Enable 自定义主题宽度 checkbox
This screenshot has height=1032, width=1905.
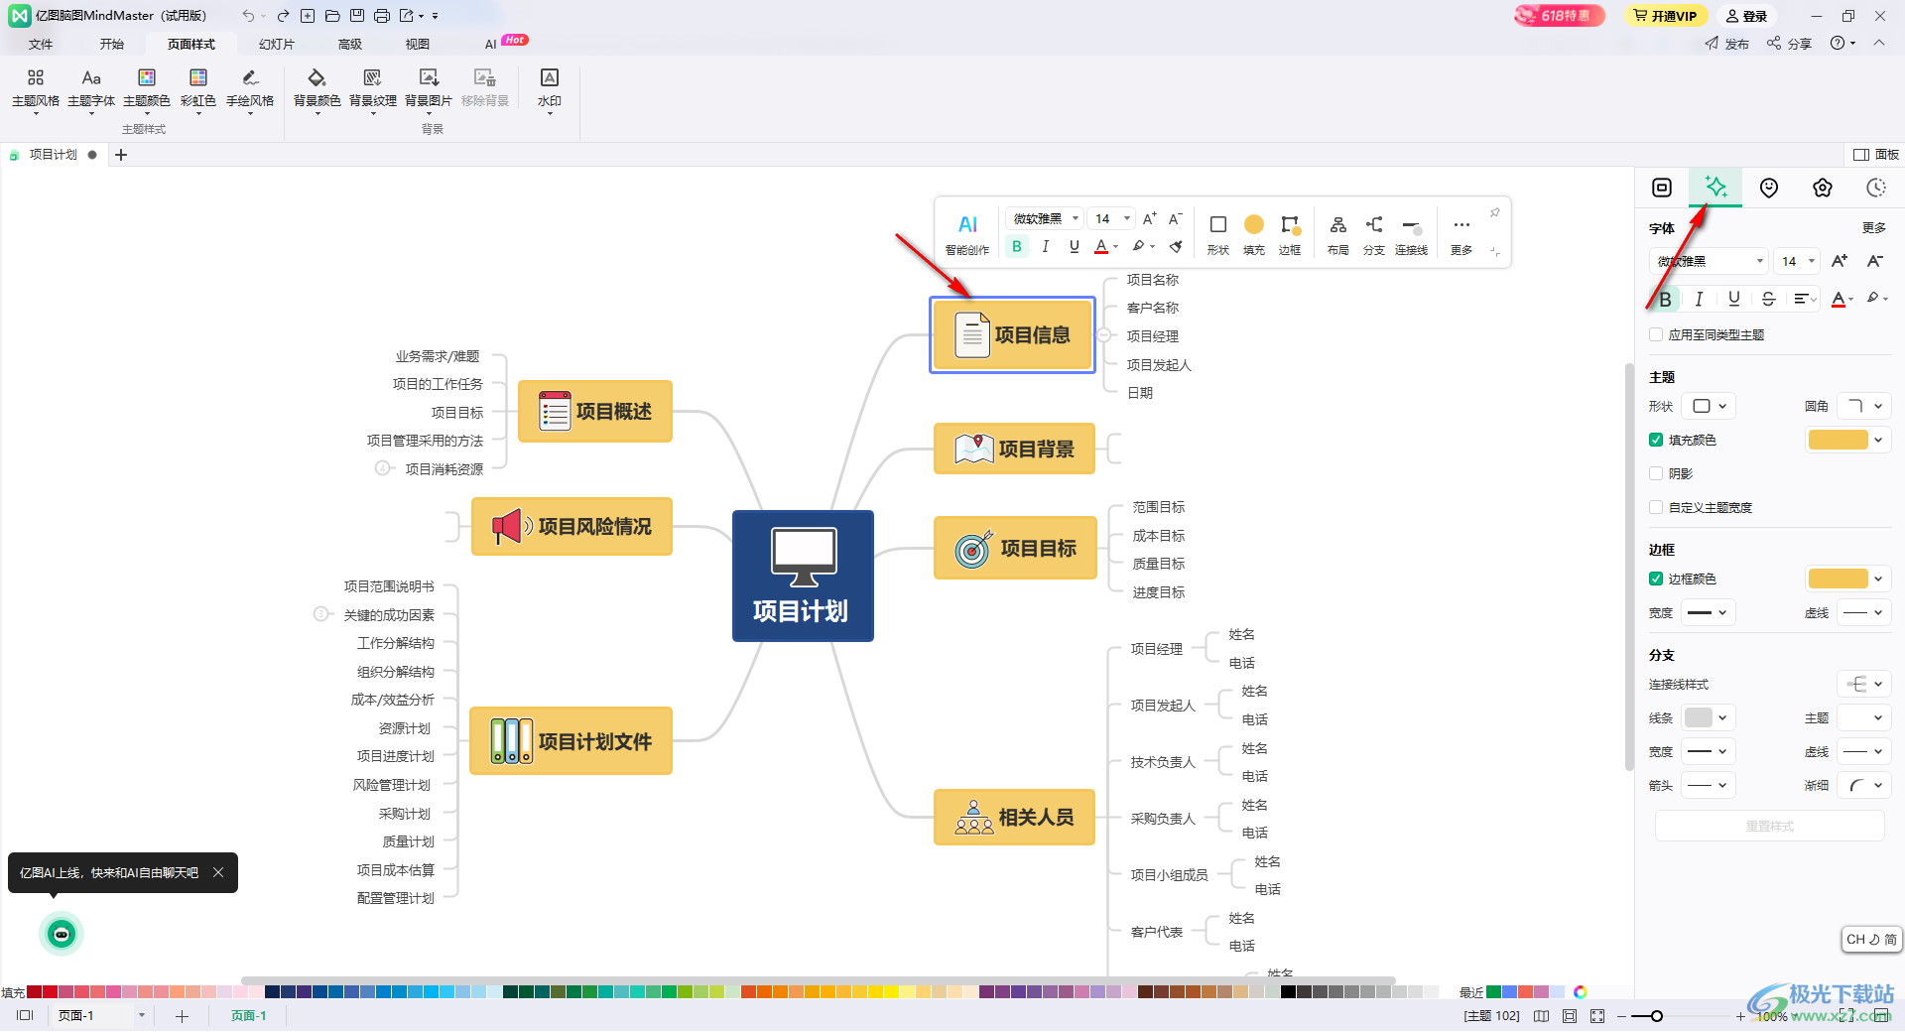point(1656,507)
